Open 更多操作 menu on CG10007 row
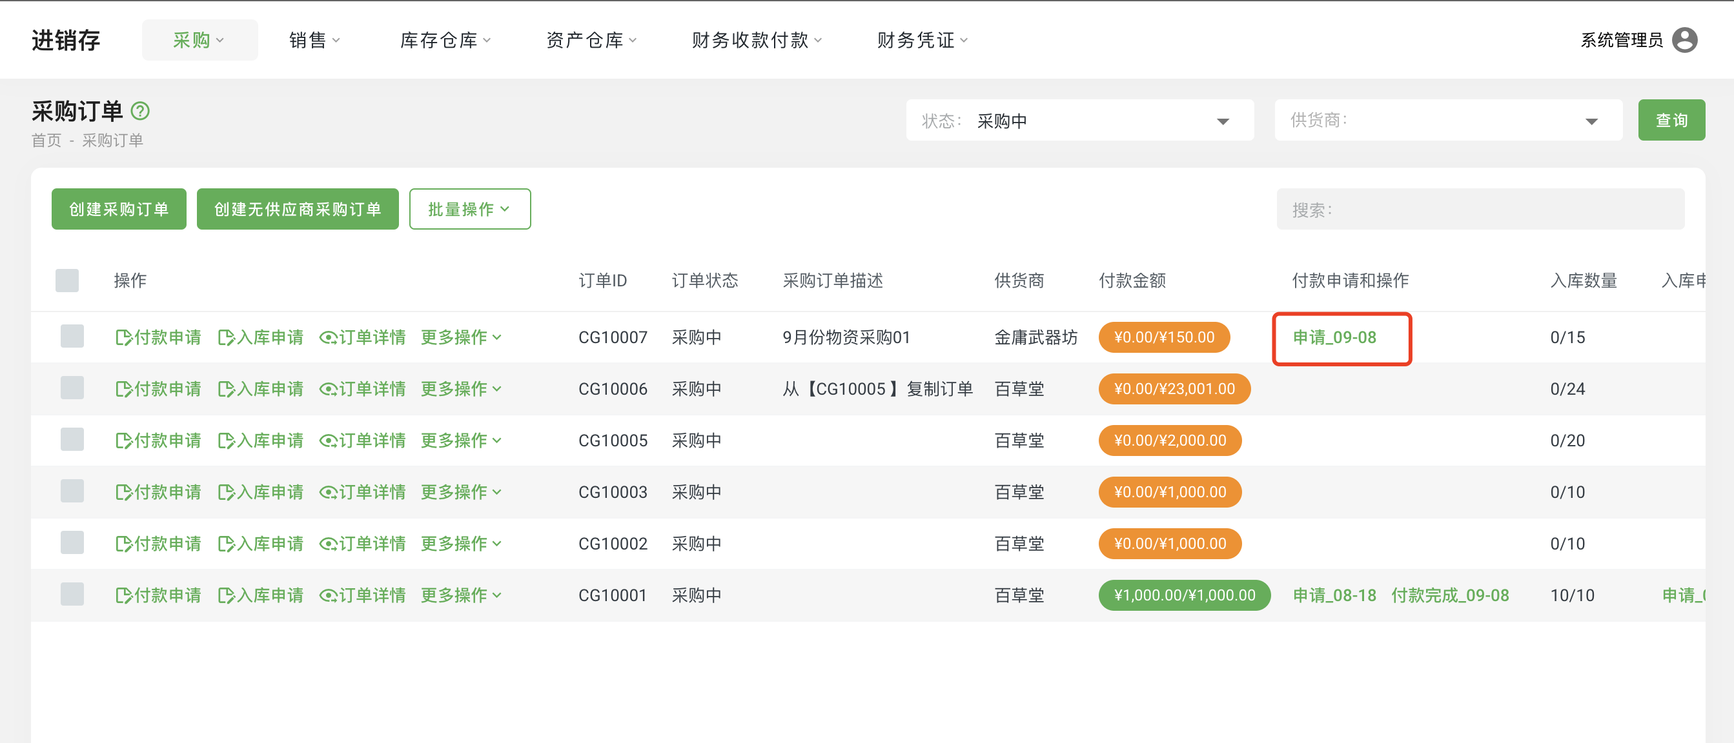 coord(460,337)
